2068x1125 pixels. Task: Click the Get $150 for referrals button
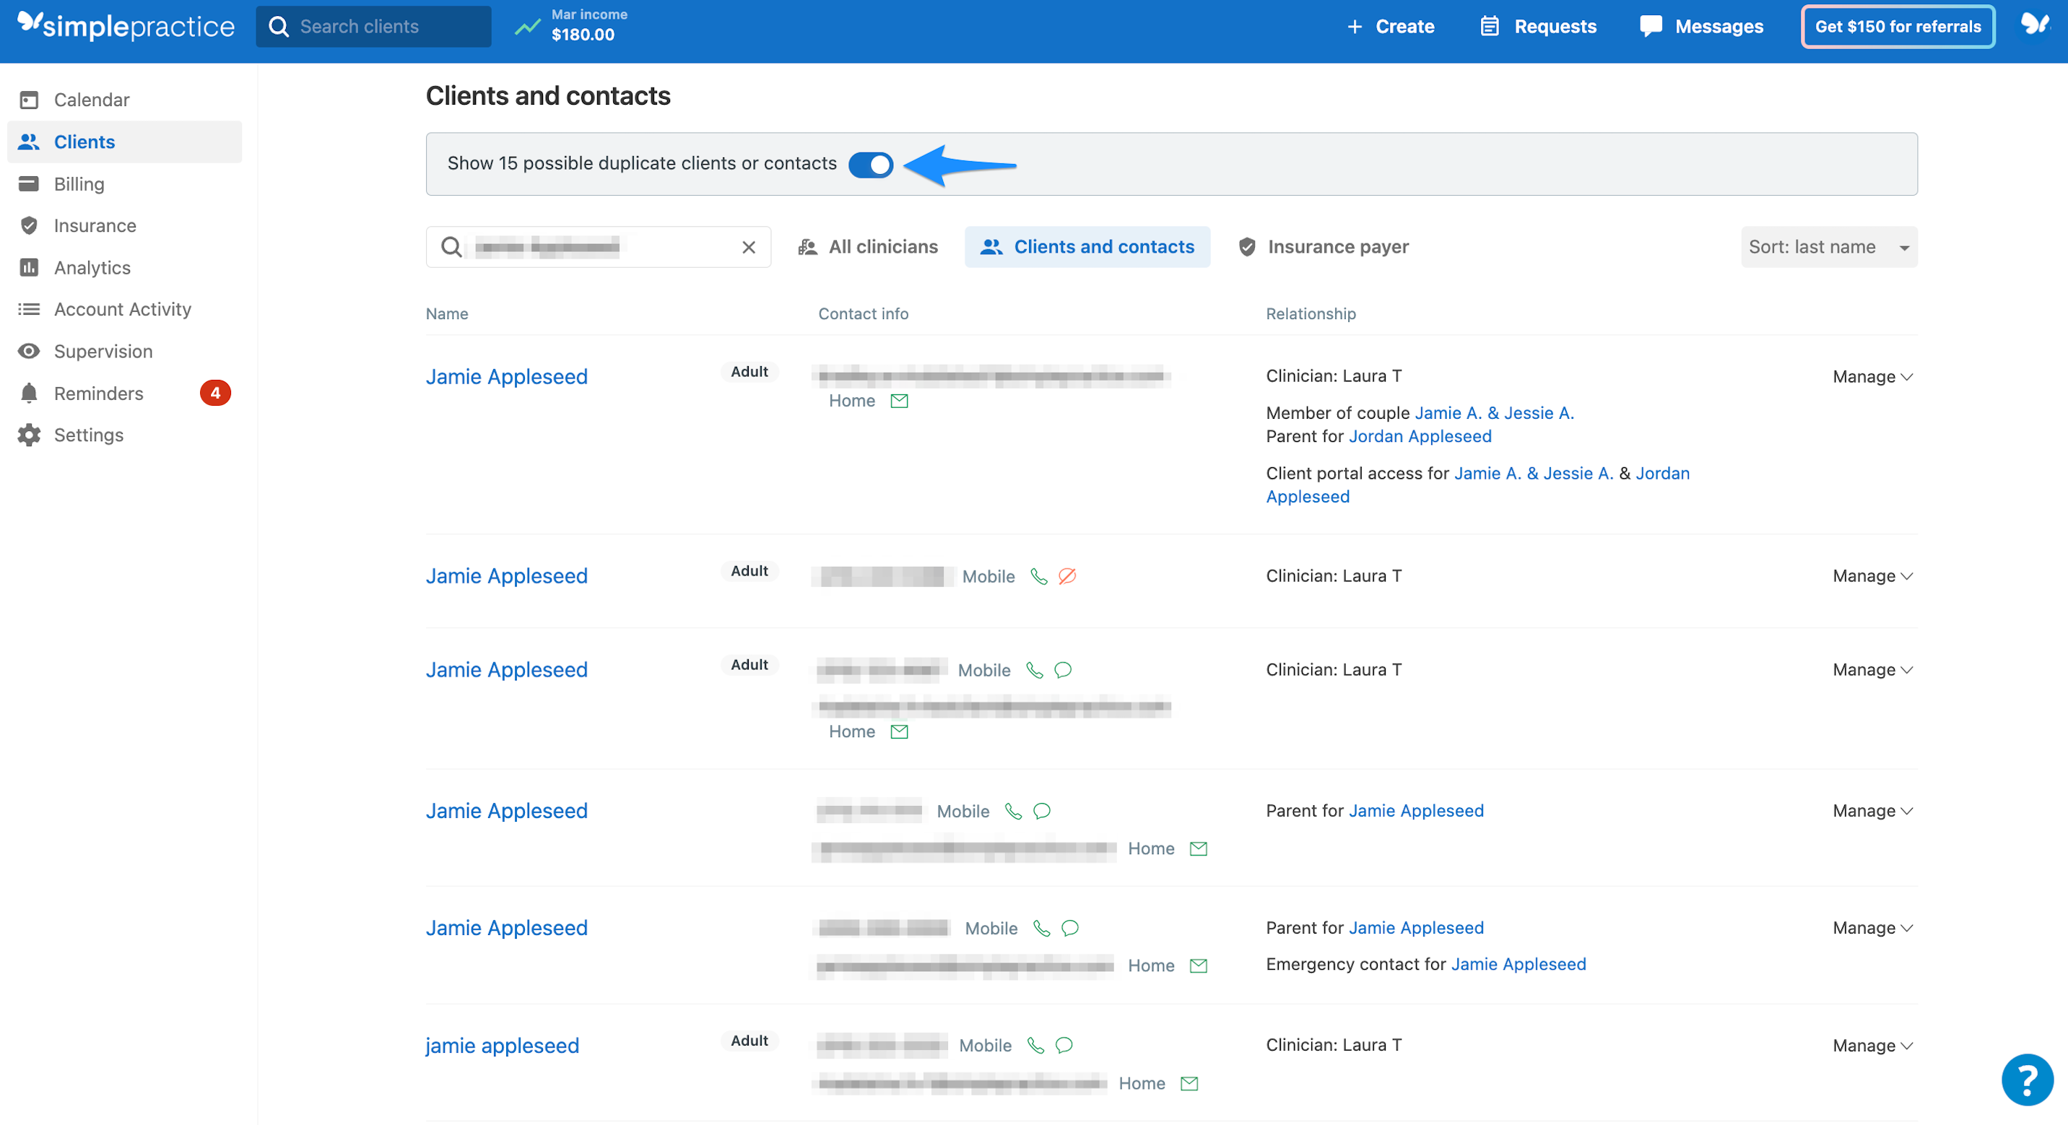click(x=1898, y=26)
